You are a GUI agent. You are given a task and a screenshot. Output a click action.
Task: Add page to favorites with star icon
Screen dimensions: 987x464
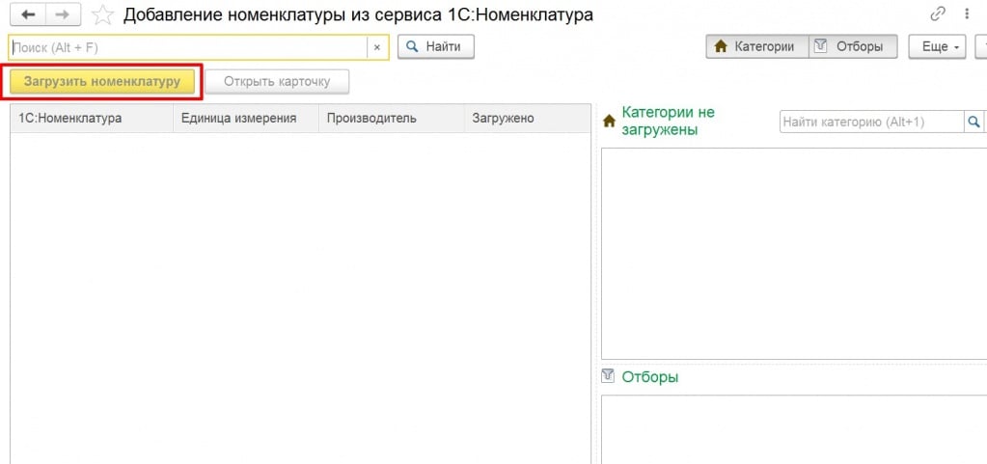pos(102,15)
